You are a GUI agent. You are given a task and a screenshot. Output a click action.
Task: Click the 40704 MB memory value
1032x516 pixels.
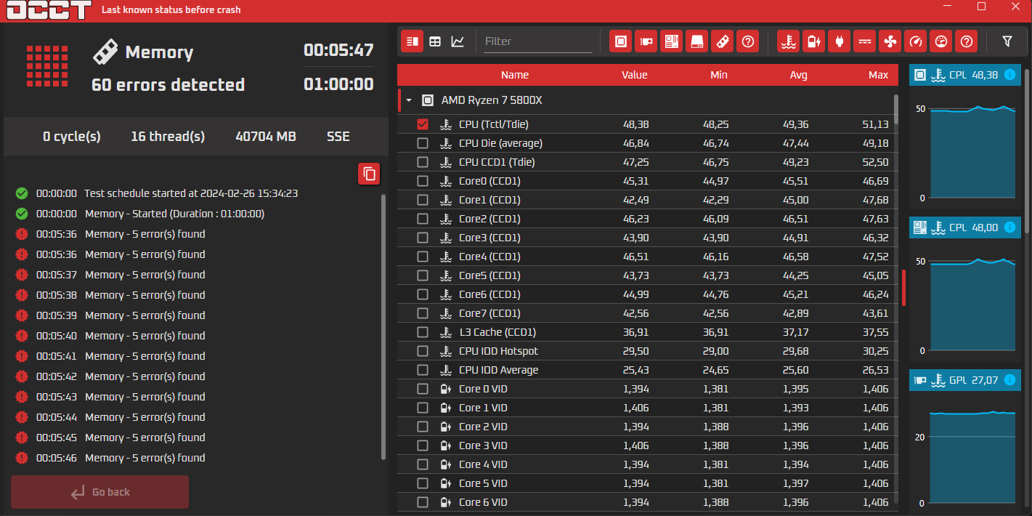(x=266, y=136)
